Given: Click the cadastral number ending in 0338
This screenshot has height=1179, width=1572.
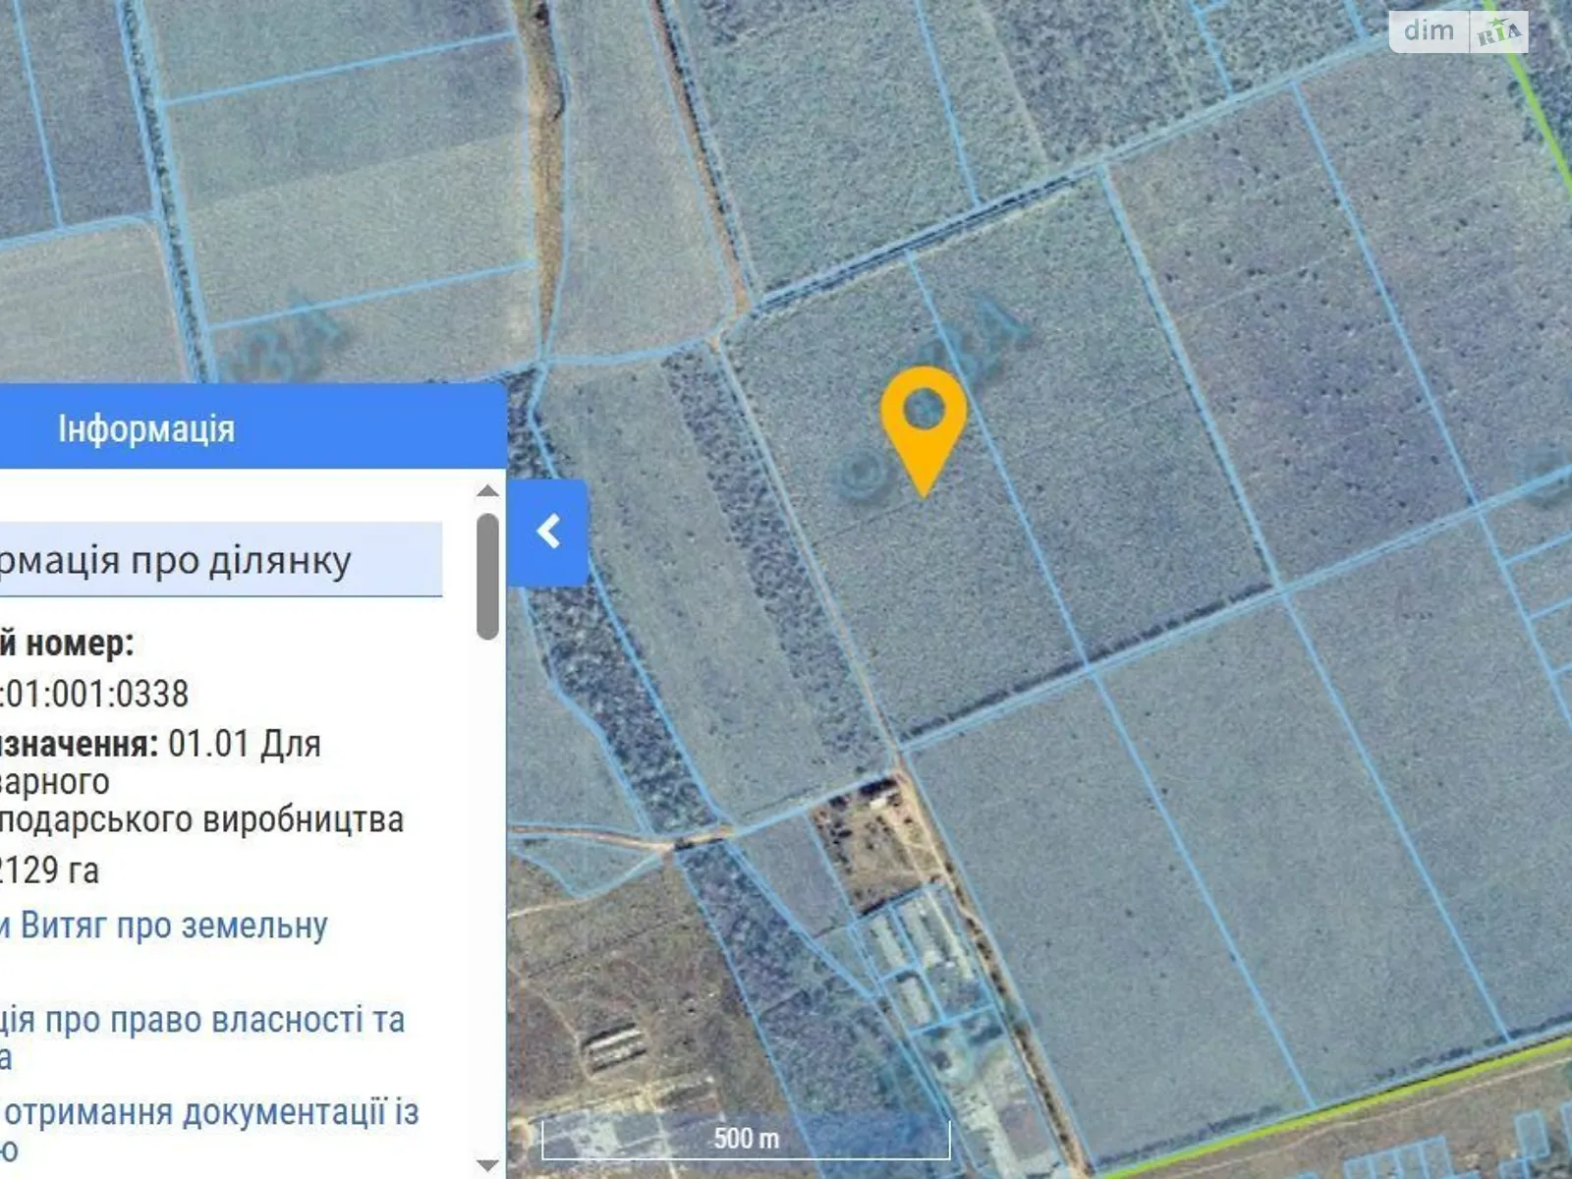Looking at the screenshot, I should 94,694.
